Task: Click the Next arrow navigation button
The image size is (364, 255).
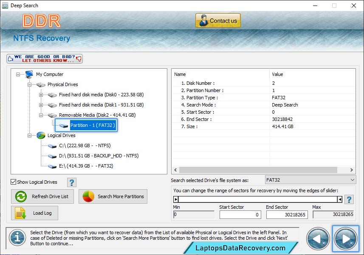Action: pos(346,238)
